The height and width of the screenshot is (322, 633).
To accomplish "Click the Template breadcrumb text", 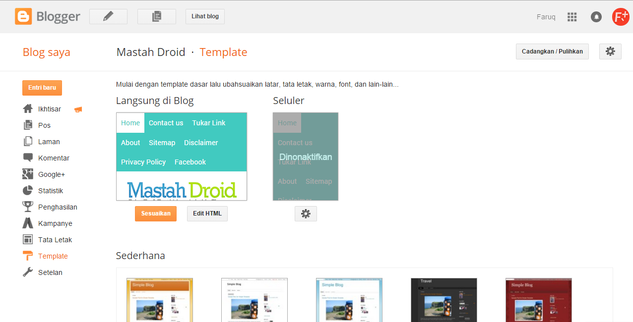I will click(223, 52).
